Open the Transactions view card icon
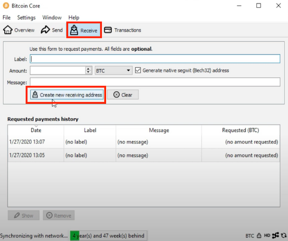This screenshot has height=241, width=288. (108, 30)
